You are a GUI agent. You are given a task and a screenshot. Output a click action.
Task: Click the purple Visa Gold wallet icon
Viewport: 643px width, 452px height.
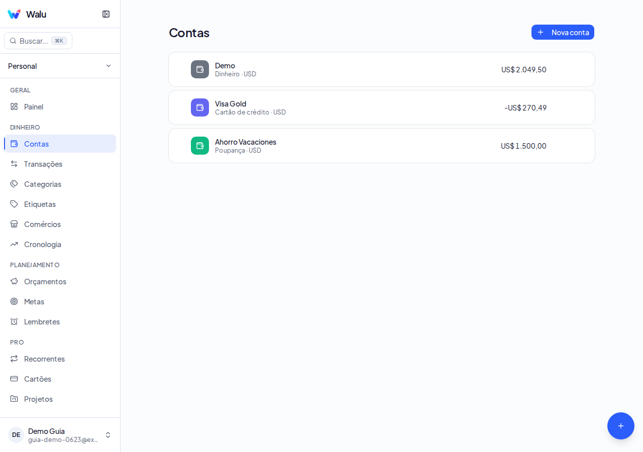point(200,107)
